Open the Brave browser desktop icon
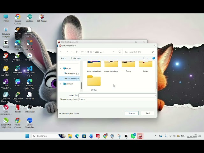 coord(6,57)
